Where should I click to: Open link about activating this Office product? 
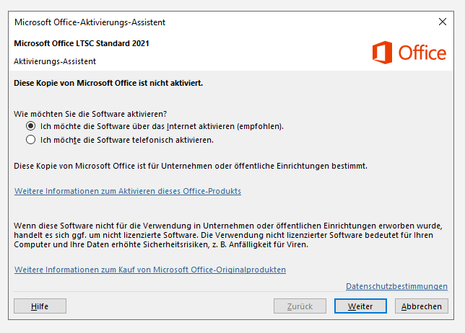(x=128, y=192)
